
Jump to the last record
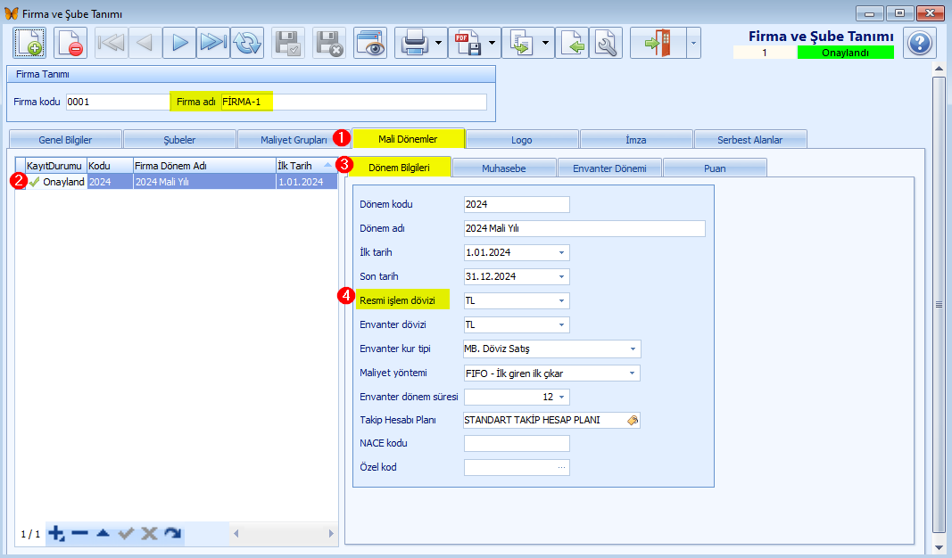point(212,43)
